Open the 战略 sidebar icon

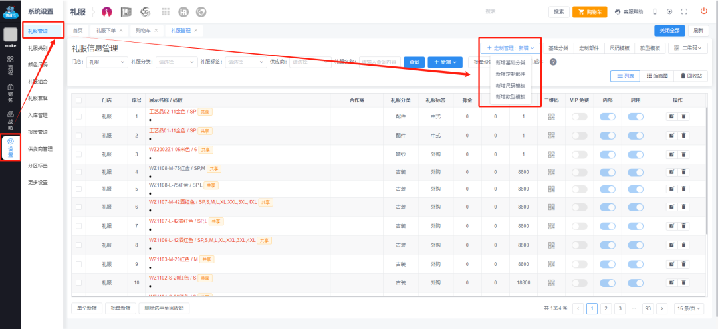pyautogui.click(x=10, y=119)
